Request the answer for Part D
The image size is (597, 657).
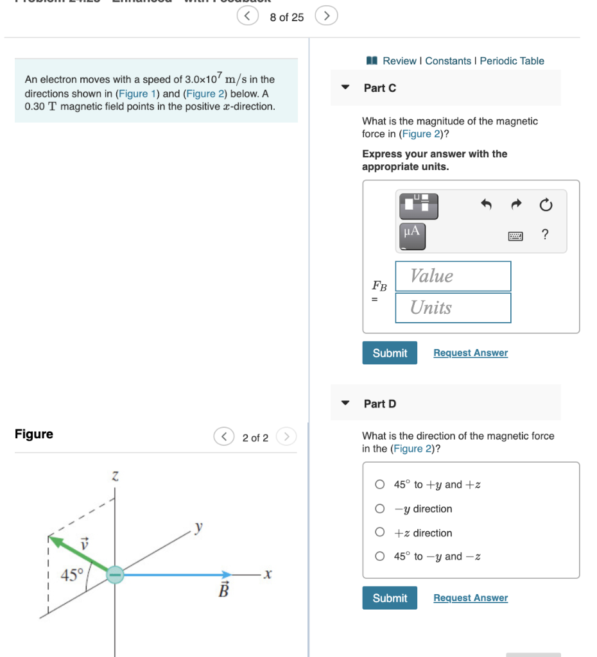coord(471,597)
